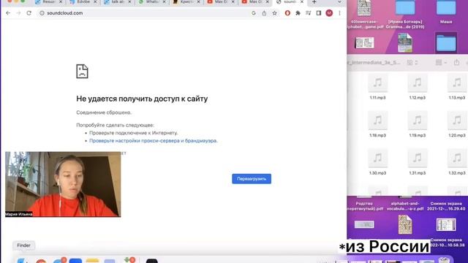Screen dimensions: 468x263
Task: Click the Google icon in address bar
Action: 254,13
